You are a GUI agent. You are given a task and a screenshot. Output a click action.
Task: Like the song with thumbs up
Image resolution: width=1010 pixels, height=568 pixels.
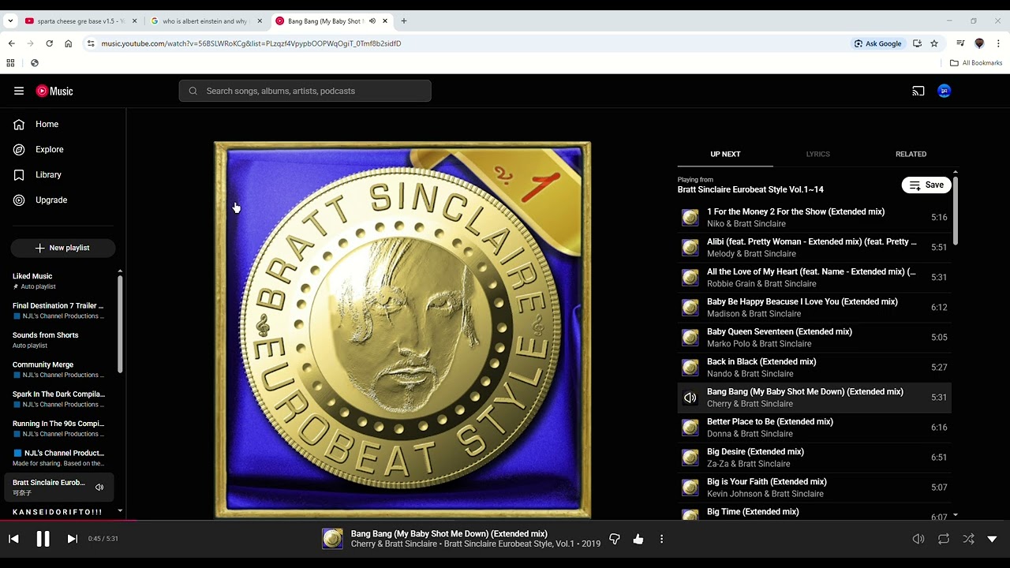[x=638, y=539]
